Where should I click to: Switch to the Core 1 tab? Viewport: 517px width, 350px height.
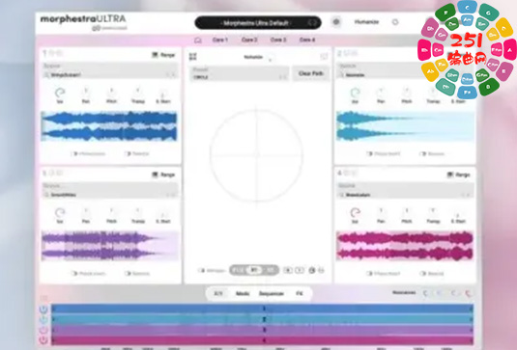coord(220,40)
